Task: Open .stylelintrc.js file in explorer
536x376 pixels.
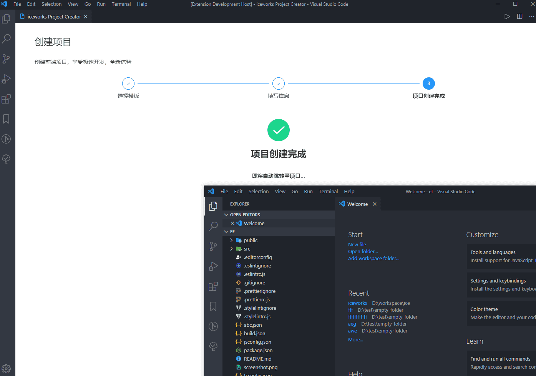Action: (279, 316)
